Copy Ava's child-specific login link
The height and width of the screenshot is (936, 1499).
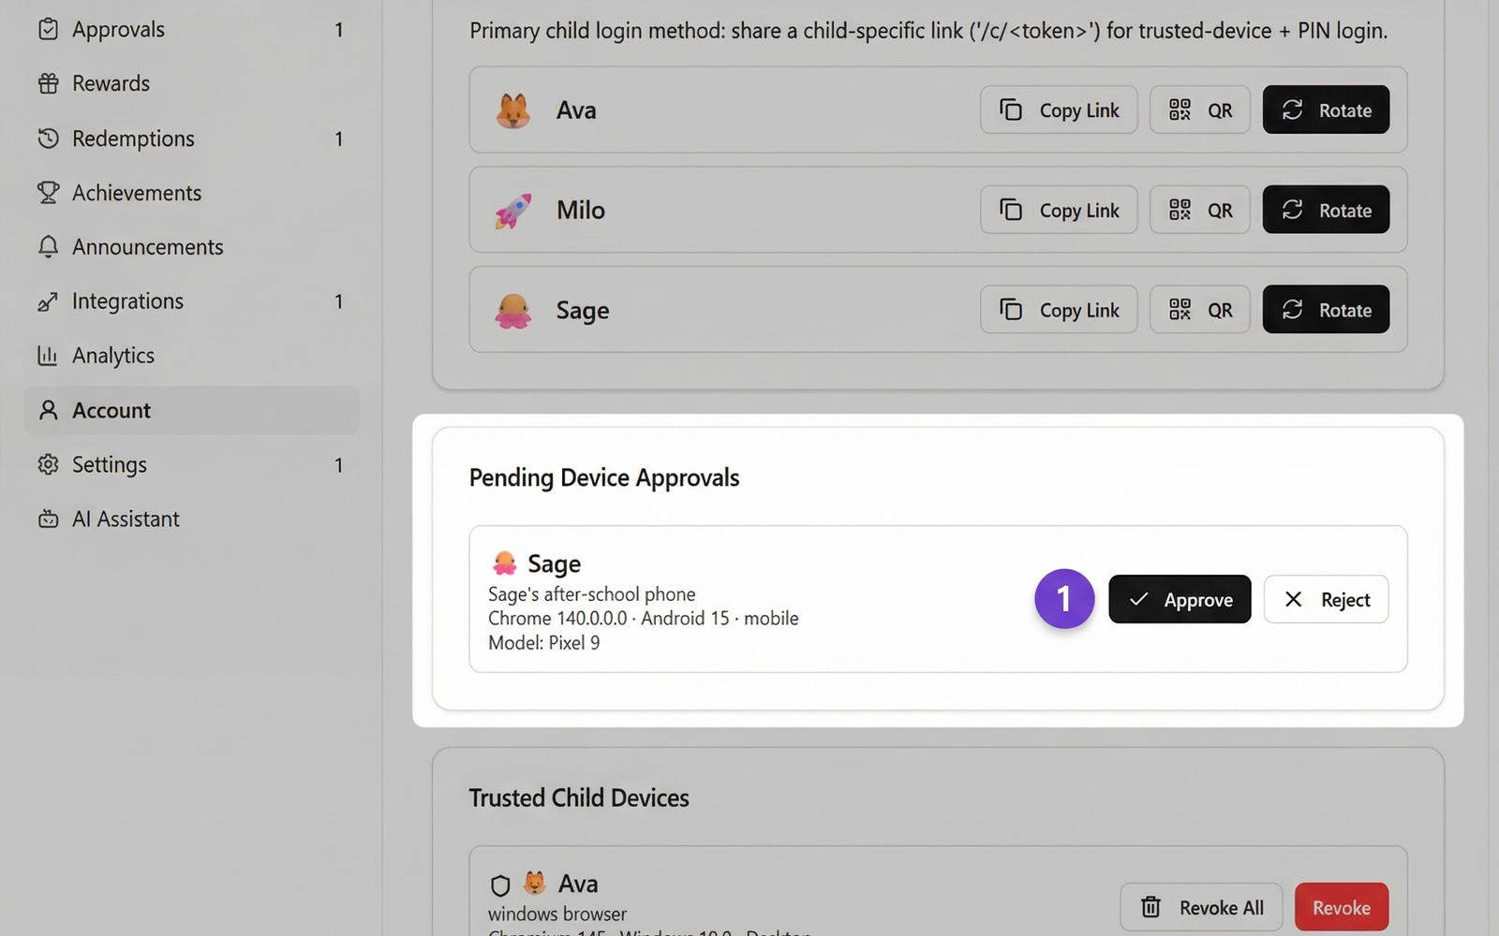1058,110
